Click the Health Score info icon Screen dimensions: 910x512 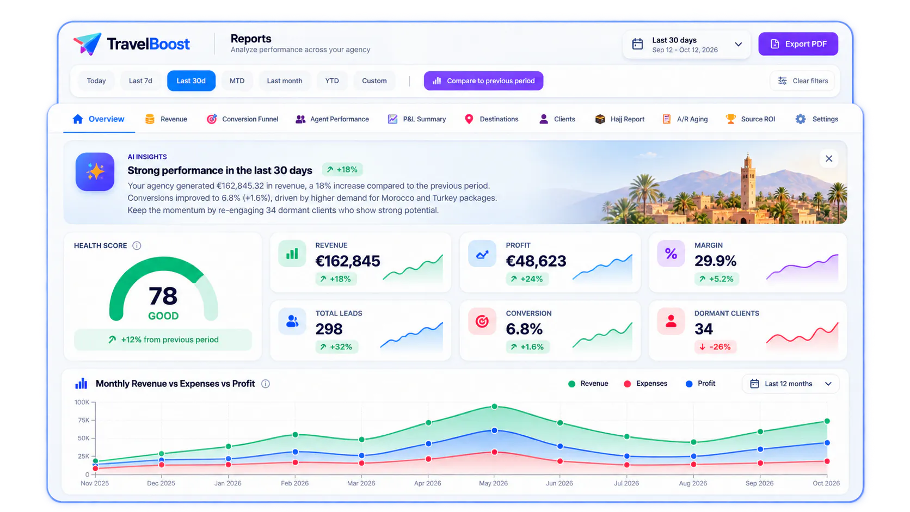pos(137,245)
